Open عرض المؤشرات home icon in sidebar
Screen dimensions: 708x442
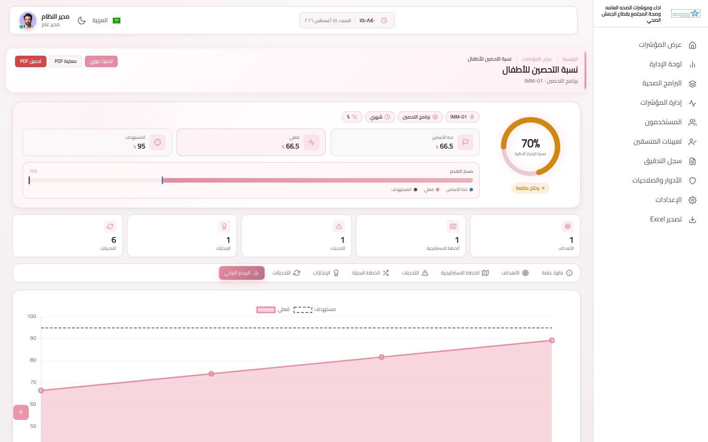(x=693, y=45)
